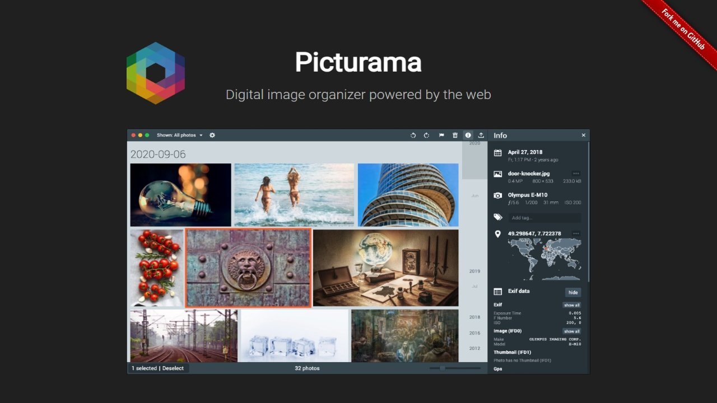Click the Exif data heading
717x403 pixels.
(x=519, y=291)
